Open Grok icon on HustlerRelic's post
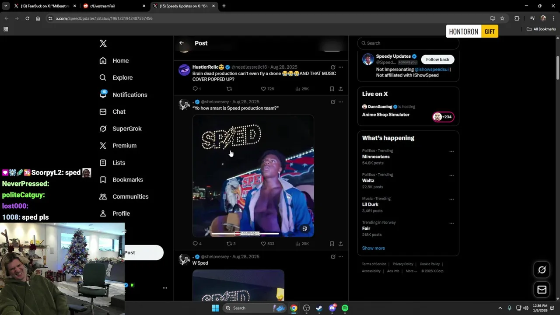 tap(333, 67)
